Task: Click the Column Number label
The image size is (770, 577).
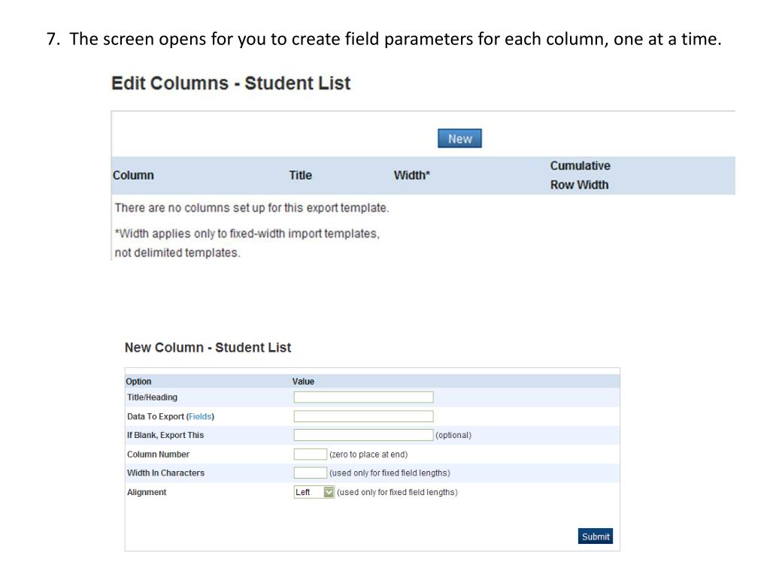Action: pos(158,454)
